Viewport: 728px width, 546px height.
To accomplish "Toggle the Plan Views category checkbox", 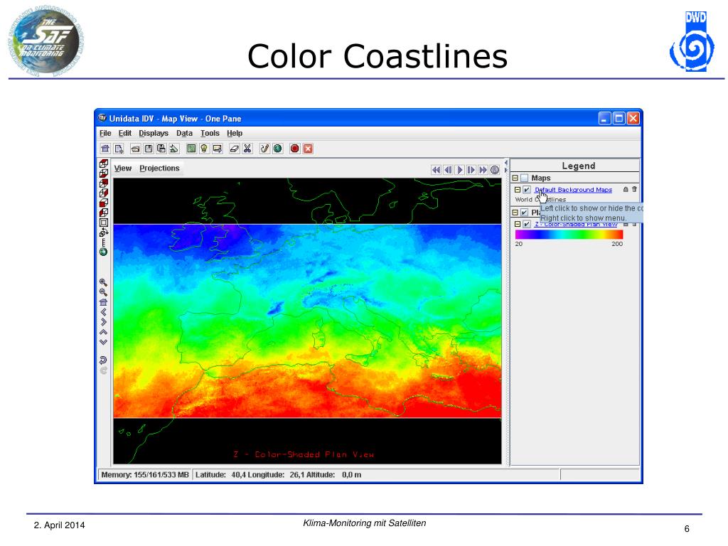I will [x=524, y=212].
